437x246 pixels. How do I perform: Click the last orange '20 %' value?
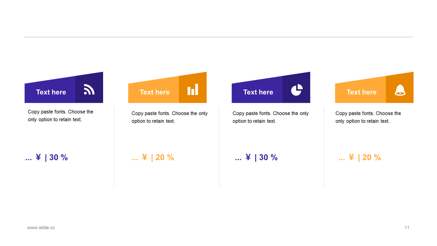[371, 158]
